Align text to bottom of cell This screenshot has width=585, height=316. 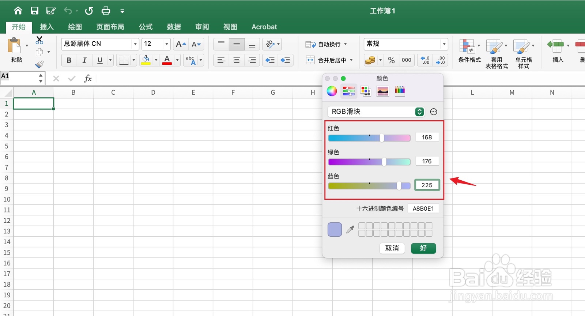pyautogui.click(x=252, y=44)
